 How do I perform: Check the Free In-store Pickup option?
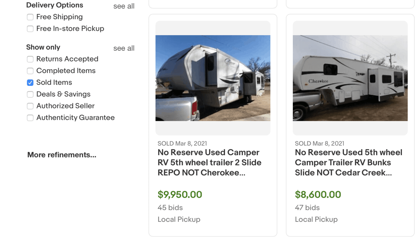click(30, 29)
